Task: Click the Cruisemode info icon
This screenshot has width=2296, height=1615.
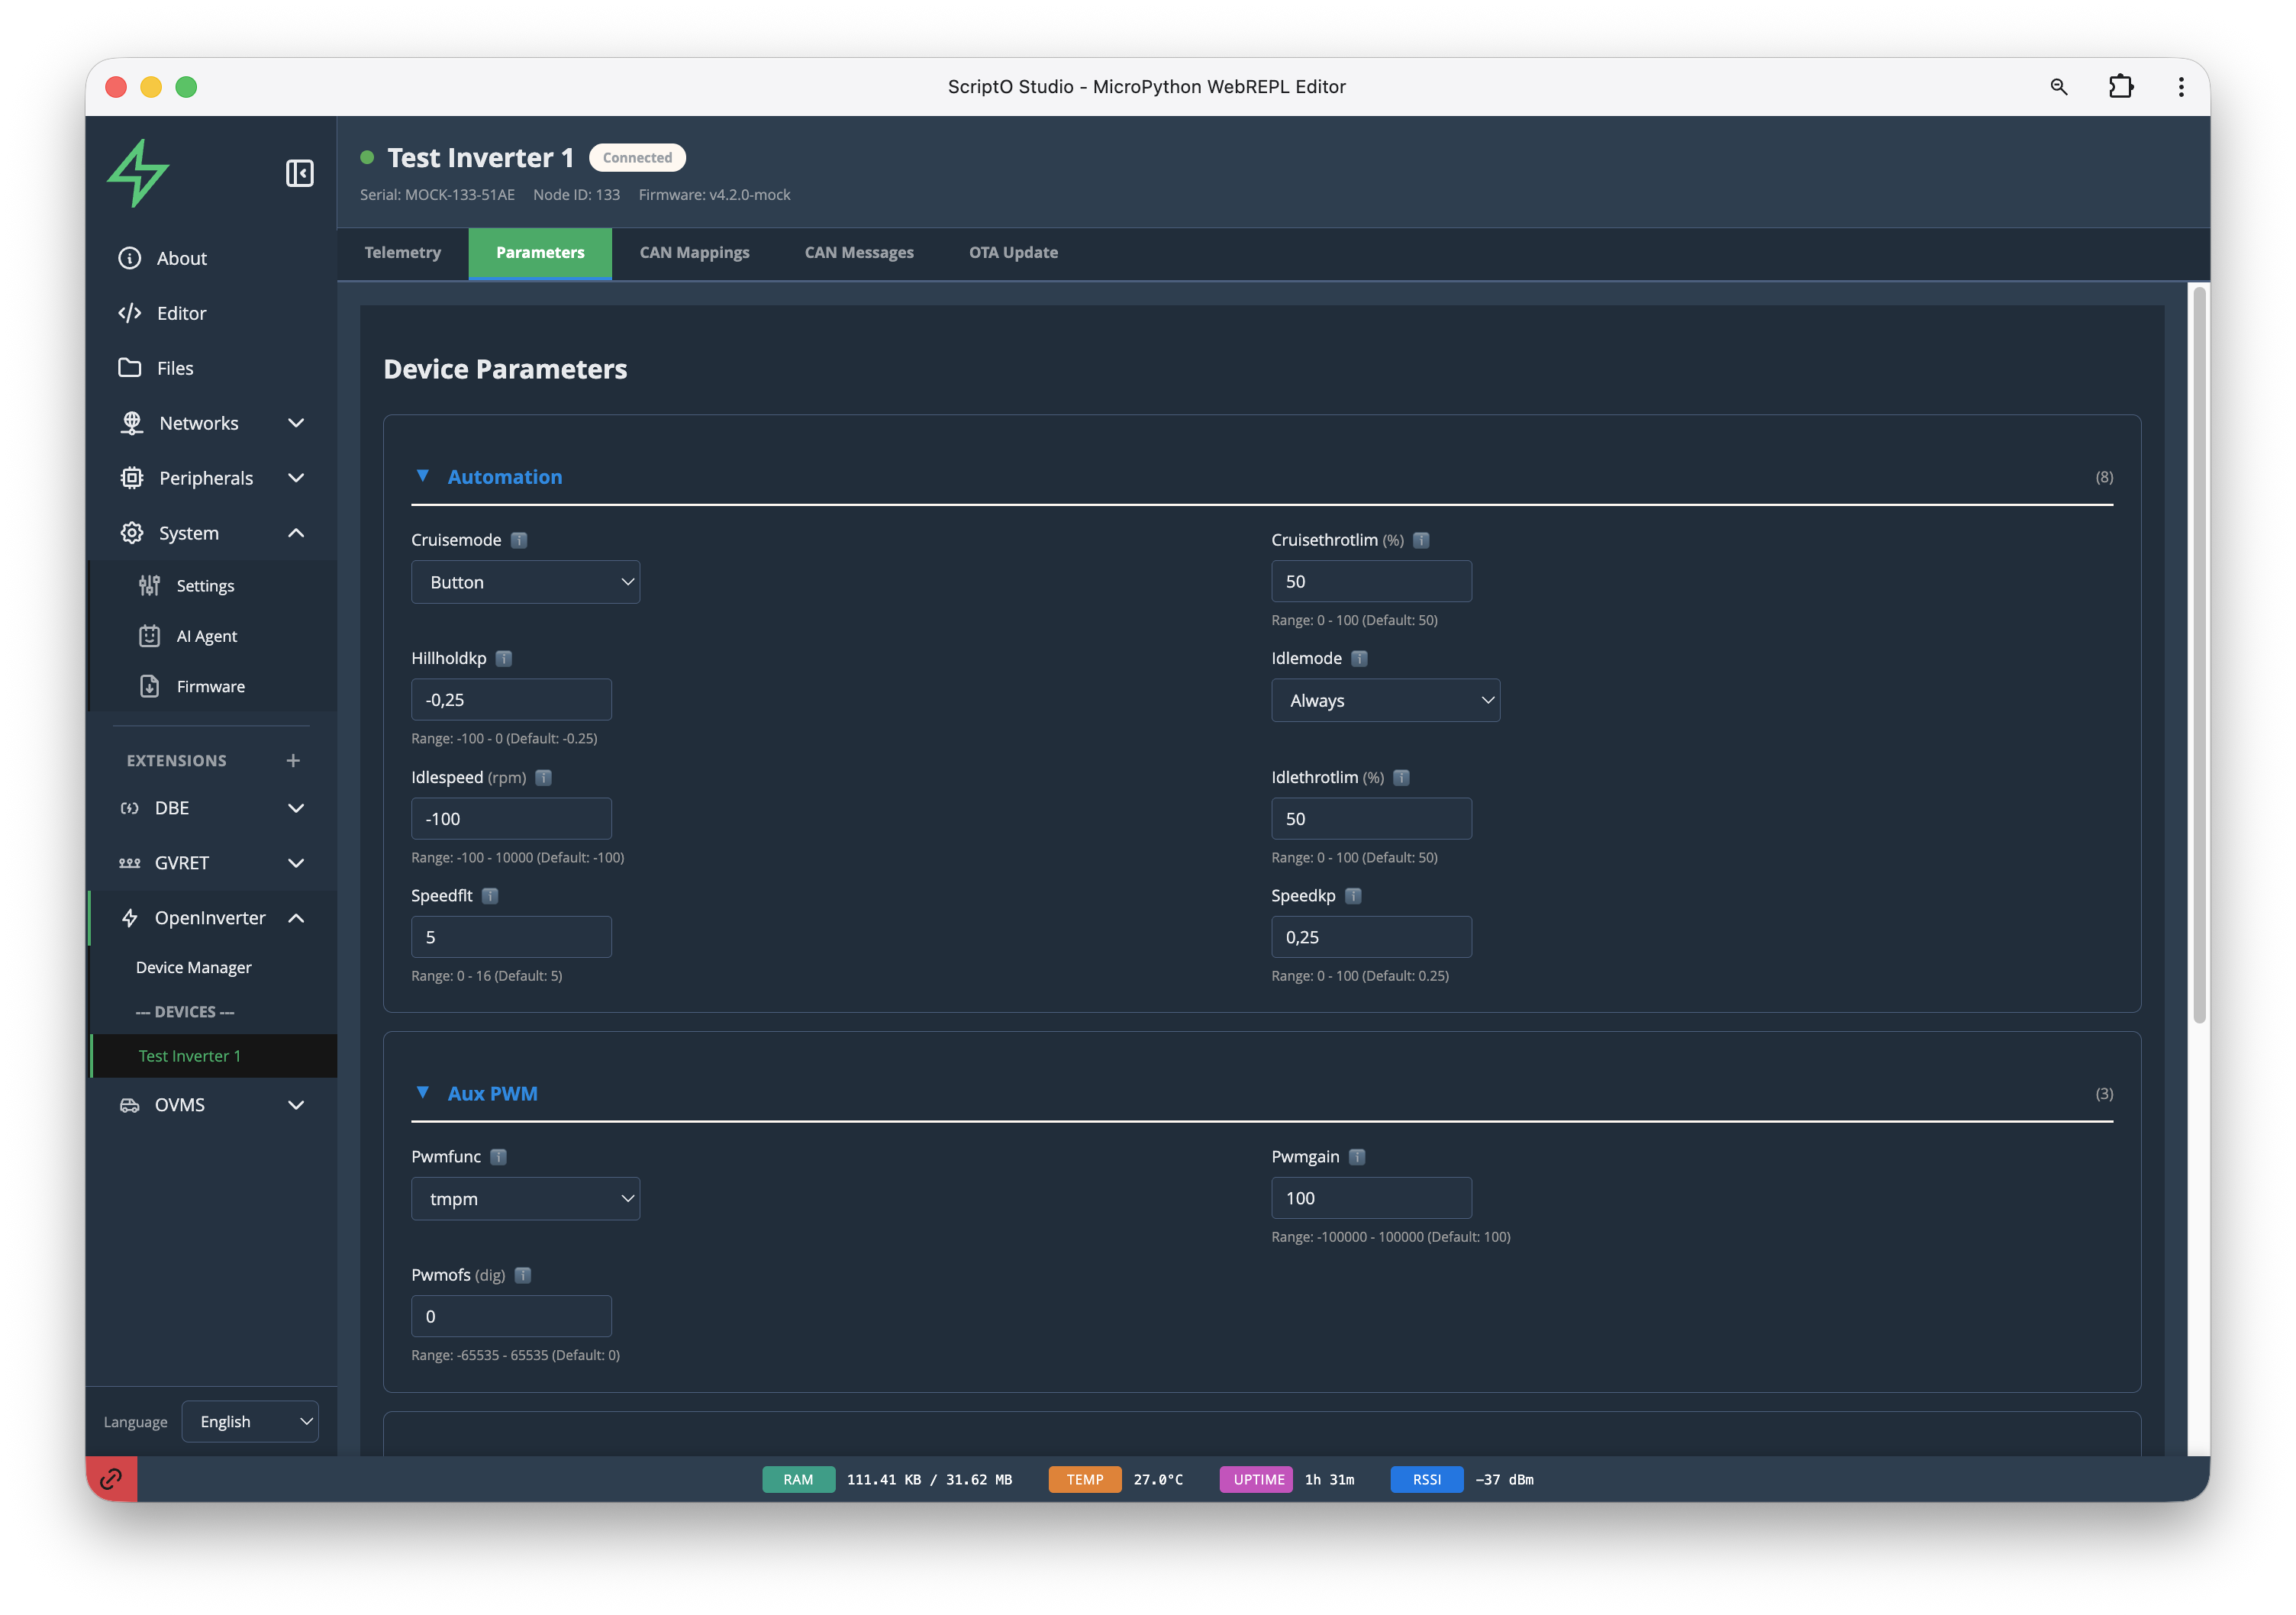Action: (x=519, y=540)
